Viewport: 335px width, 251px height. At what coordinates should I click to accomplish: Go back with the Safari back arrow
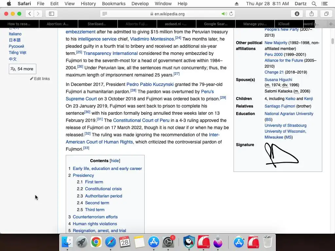click(30, 14)
